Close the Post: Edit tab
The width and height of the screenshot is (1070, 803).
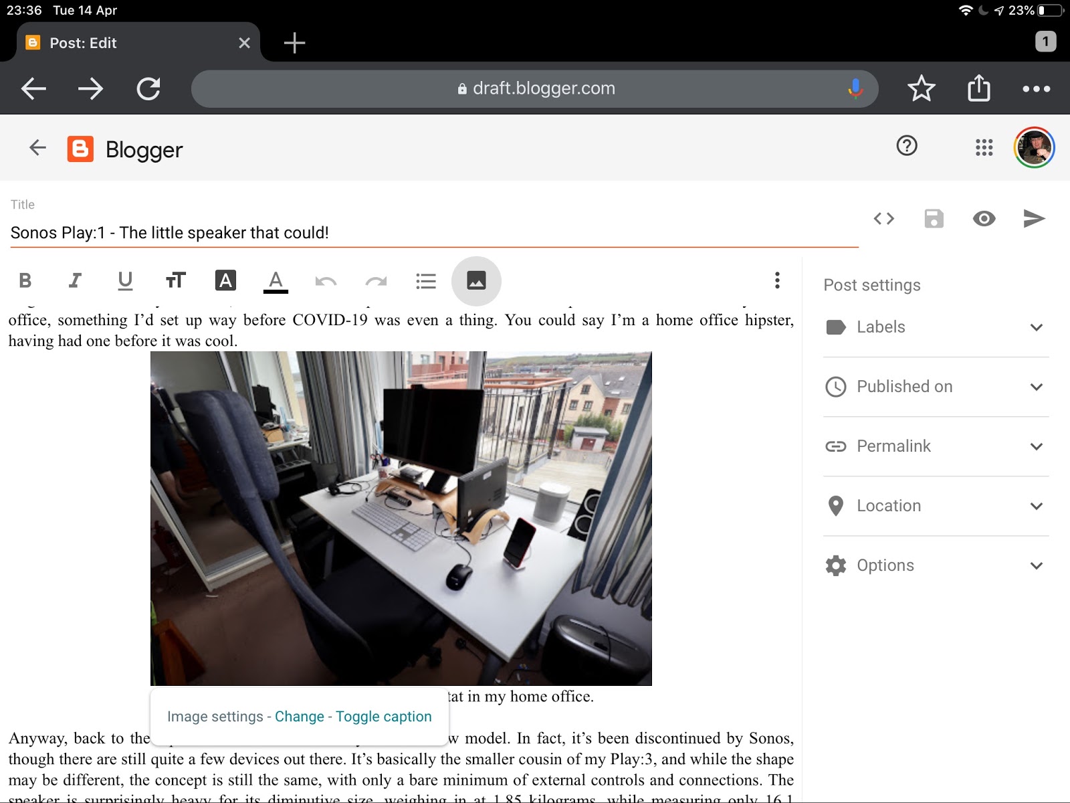click(x=244, y=43)
